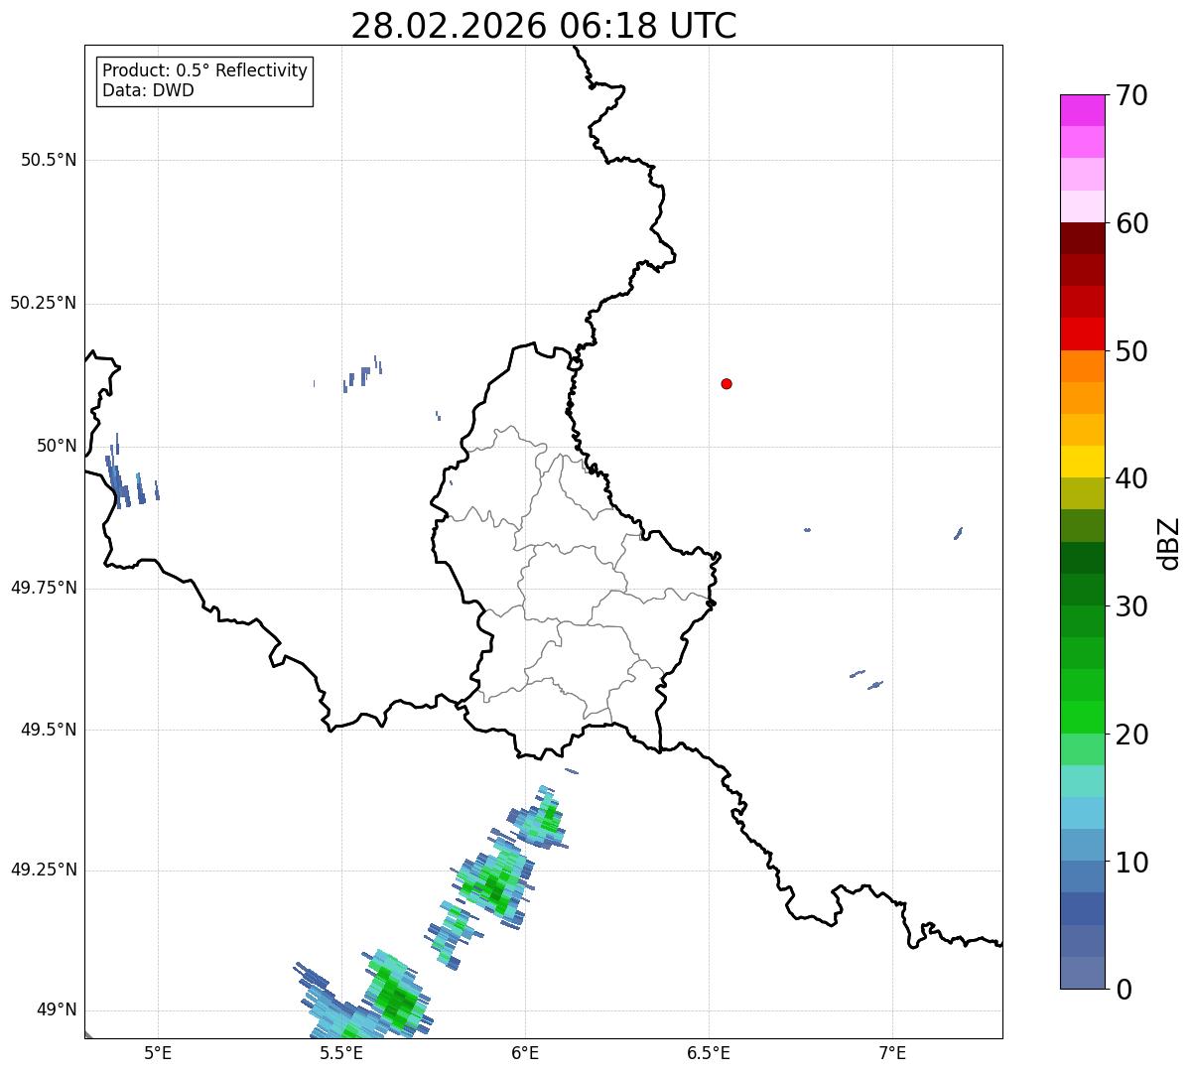
Task: Click the 6.5°E longitude label
Action: [709, 1053]
